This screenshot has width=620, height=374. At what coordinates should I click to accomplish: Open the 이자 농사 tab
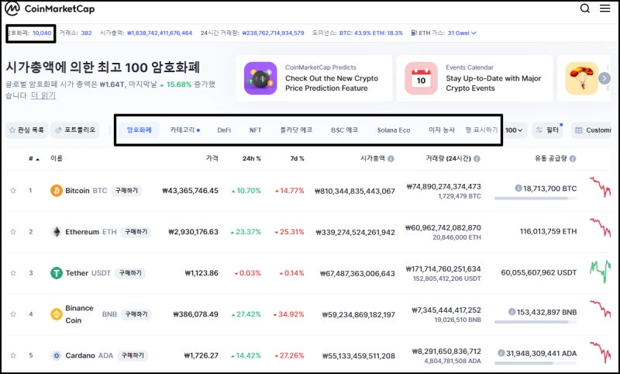[x=442, y=130]
